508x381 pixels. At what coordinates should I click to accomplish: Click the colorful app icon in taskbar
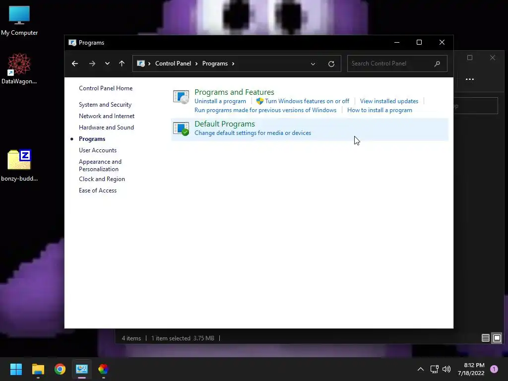(103, 369)
